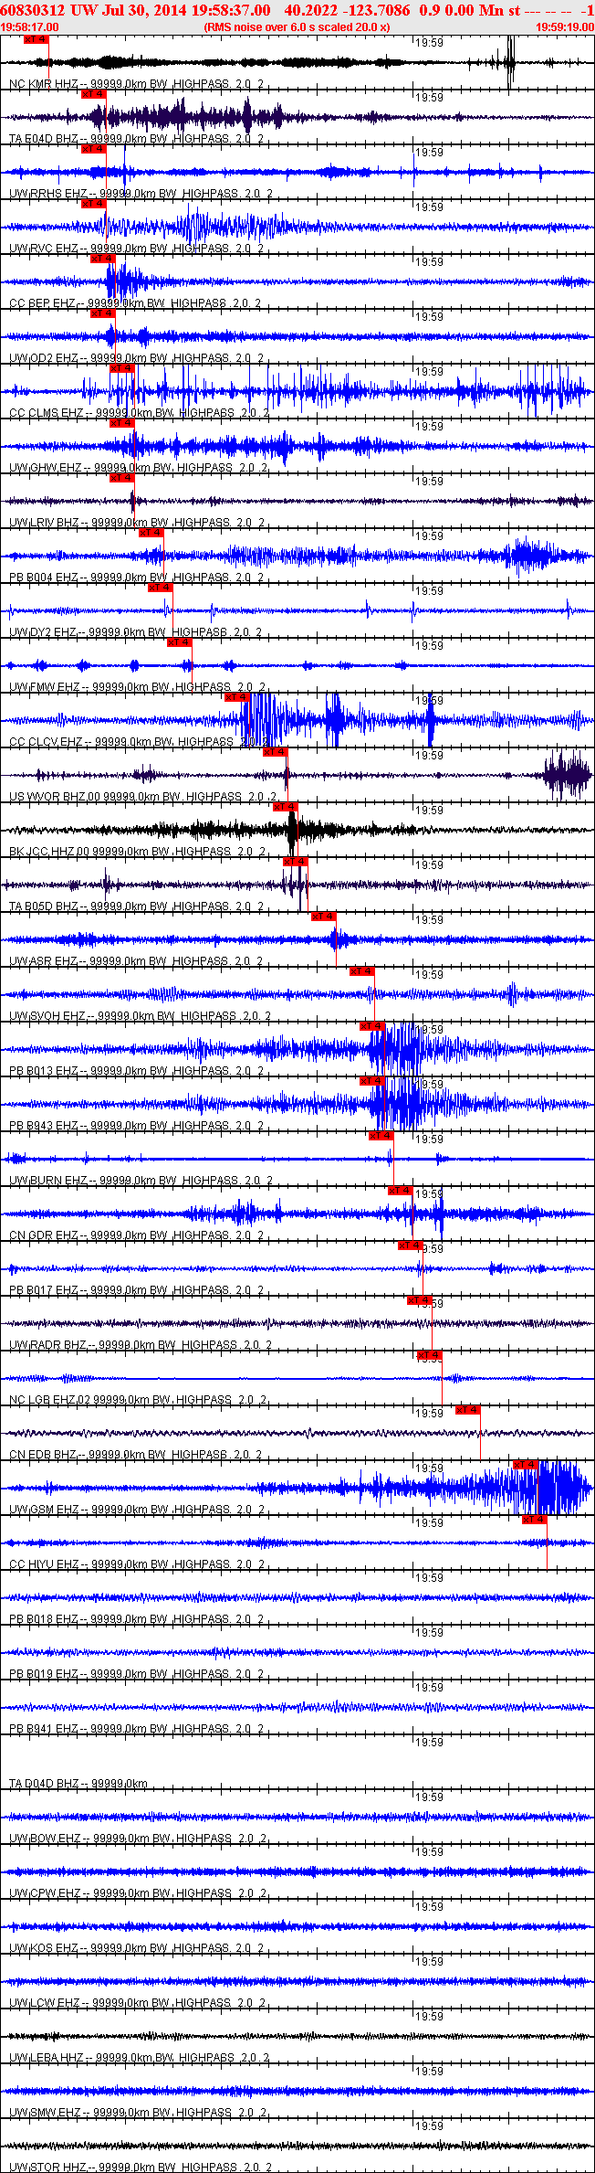Select the 'UW LEBA HHZ' station label
595x2173 pixels.
click(x=47, y=2058)
